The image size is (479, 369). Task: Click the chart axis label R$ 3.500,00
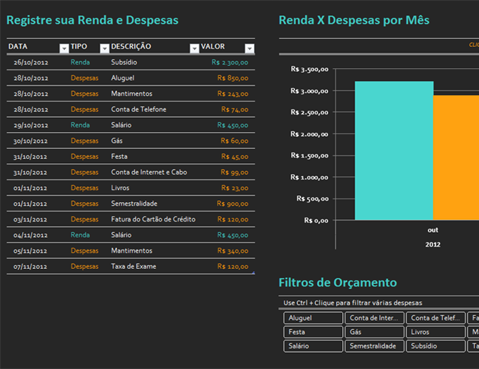[x=309, y=70]
